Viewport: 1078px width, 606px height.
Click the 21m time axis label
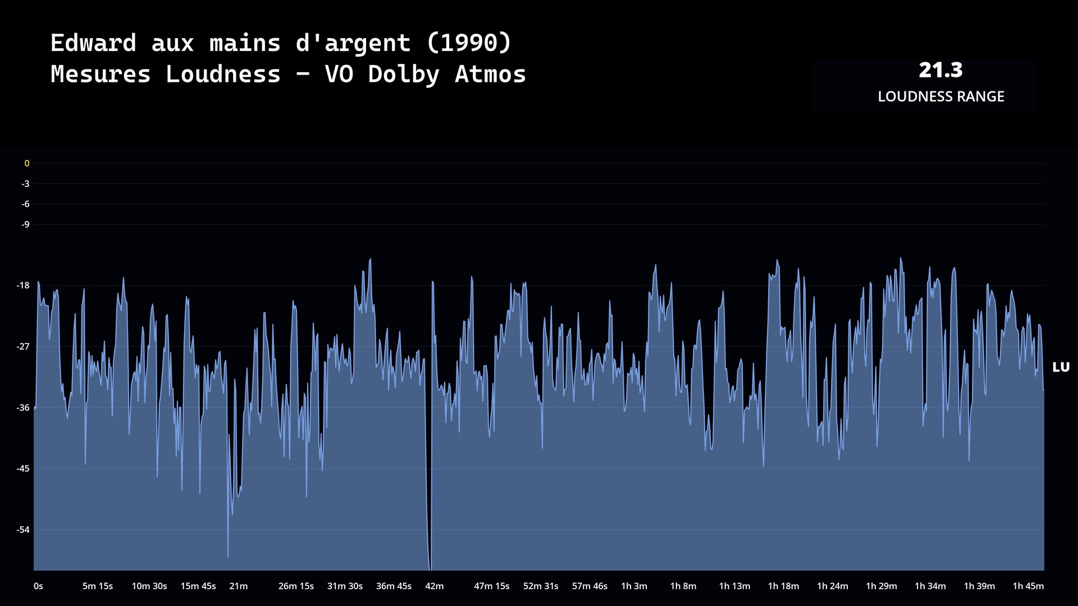pyautogui.click(x=238, y=586)
